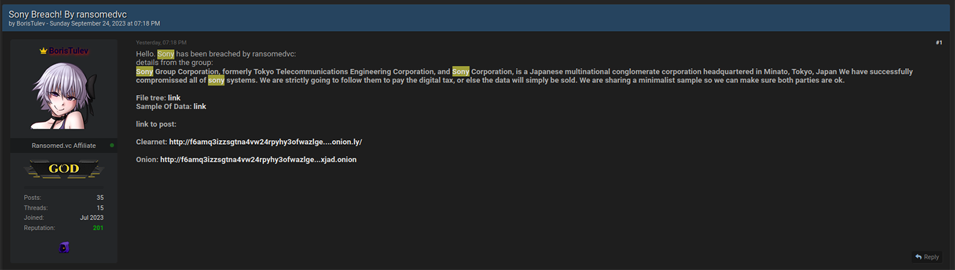Open the user's avatar image
This screenshot has width=955, height=270.
coord(64,96)
